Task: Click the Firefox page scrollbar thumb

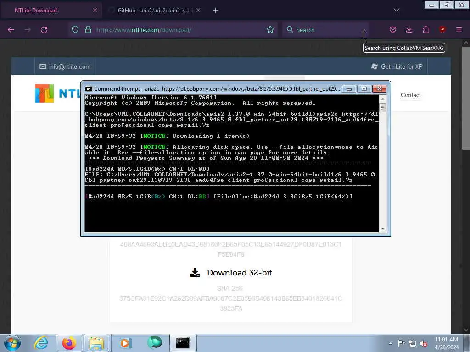Action: click(466, 98)
